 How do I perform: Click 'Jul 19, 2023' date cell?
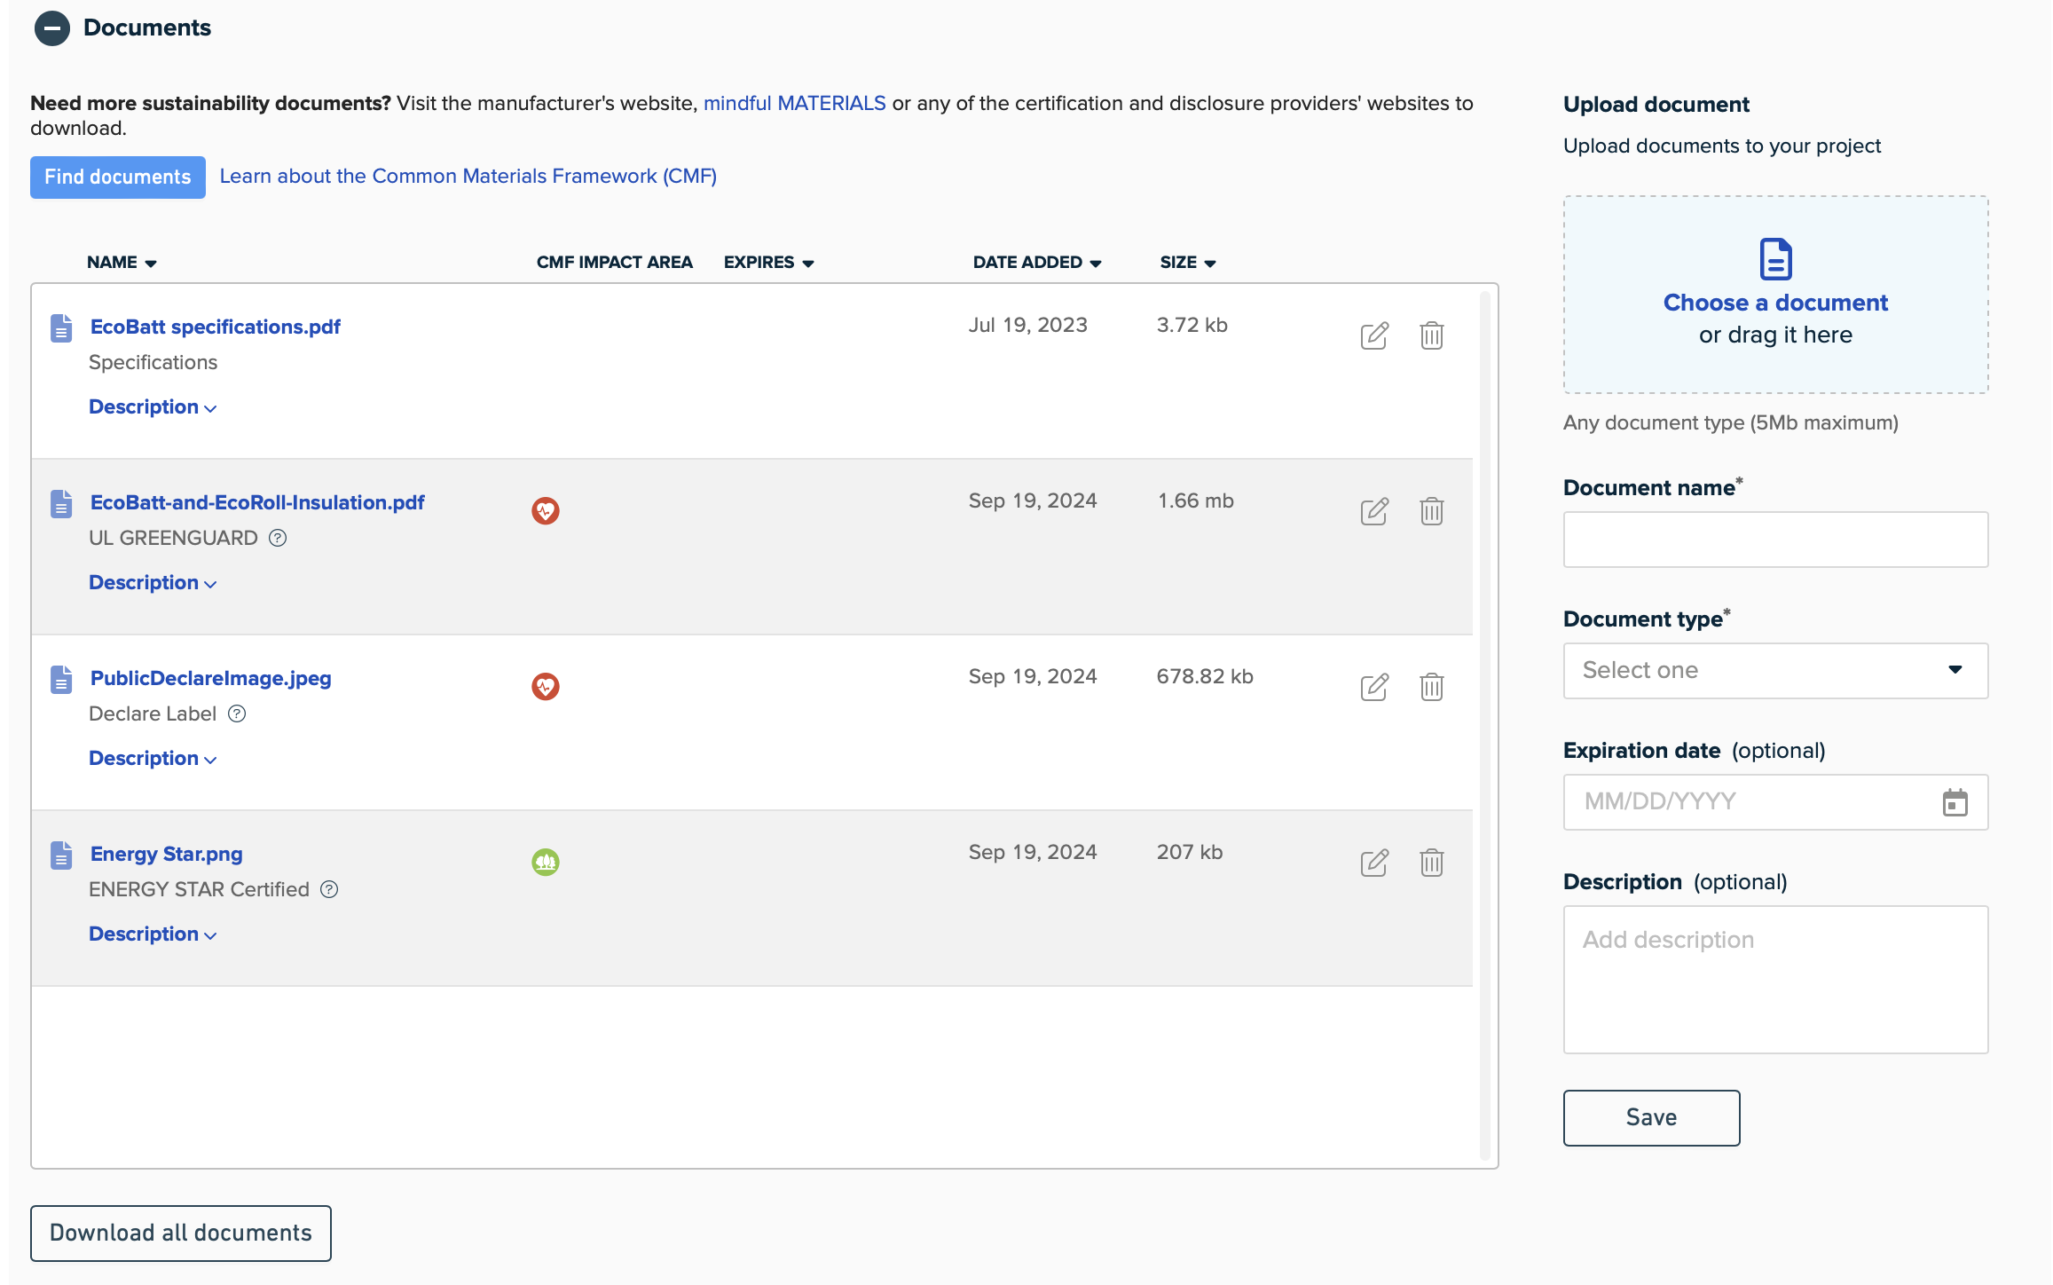pos(1028,326)
